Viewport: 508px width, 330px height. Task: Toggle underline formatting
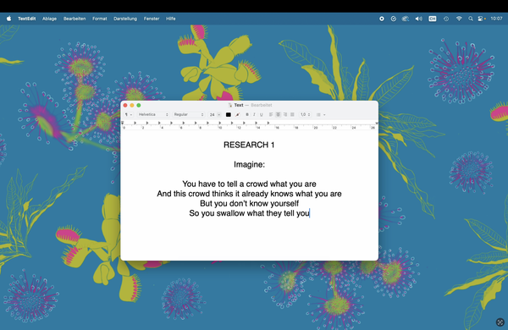click(x=262, y=114)
